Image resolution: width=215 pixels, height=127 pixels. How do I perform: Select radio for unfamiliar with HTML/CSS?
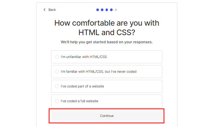[x=57, y=57]
